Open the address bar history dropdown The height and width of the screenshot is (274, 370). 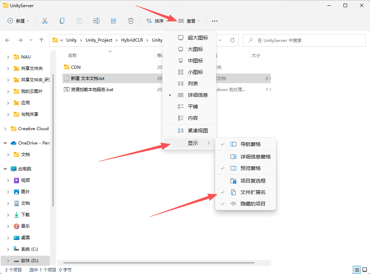tap(220, 40)
